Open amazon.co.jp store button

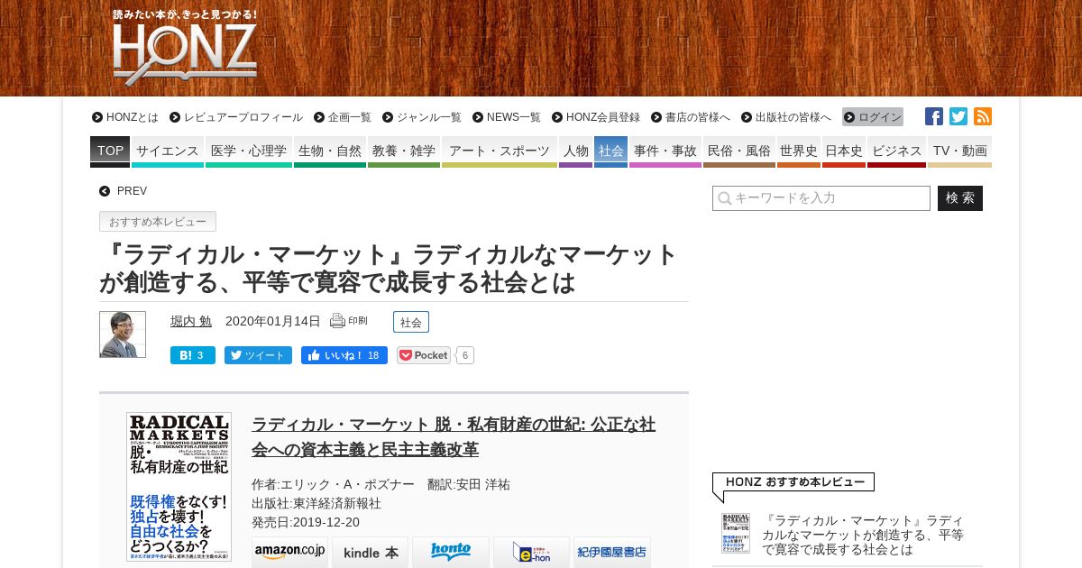pos(289,552)
